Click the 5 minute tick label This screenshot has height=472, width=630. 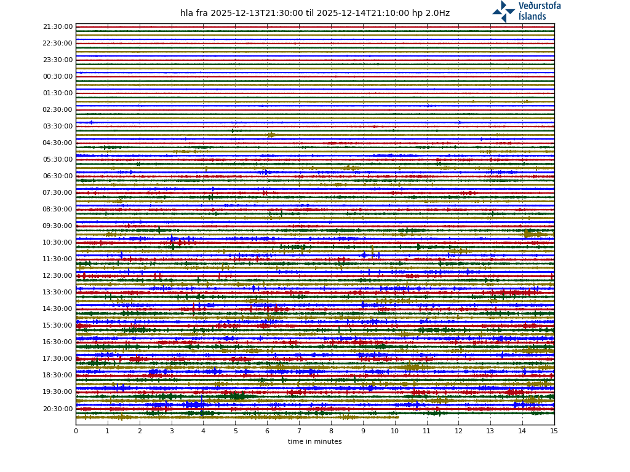[x=235, y=431]
